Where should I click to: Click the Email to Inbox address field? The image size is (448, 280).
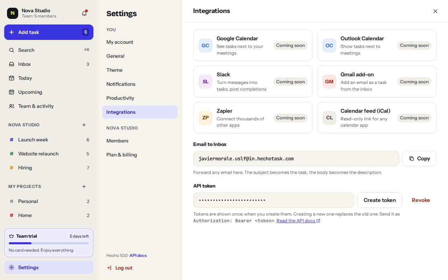tap(296, 159)
